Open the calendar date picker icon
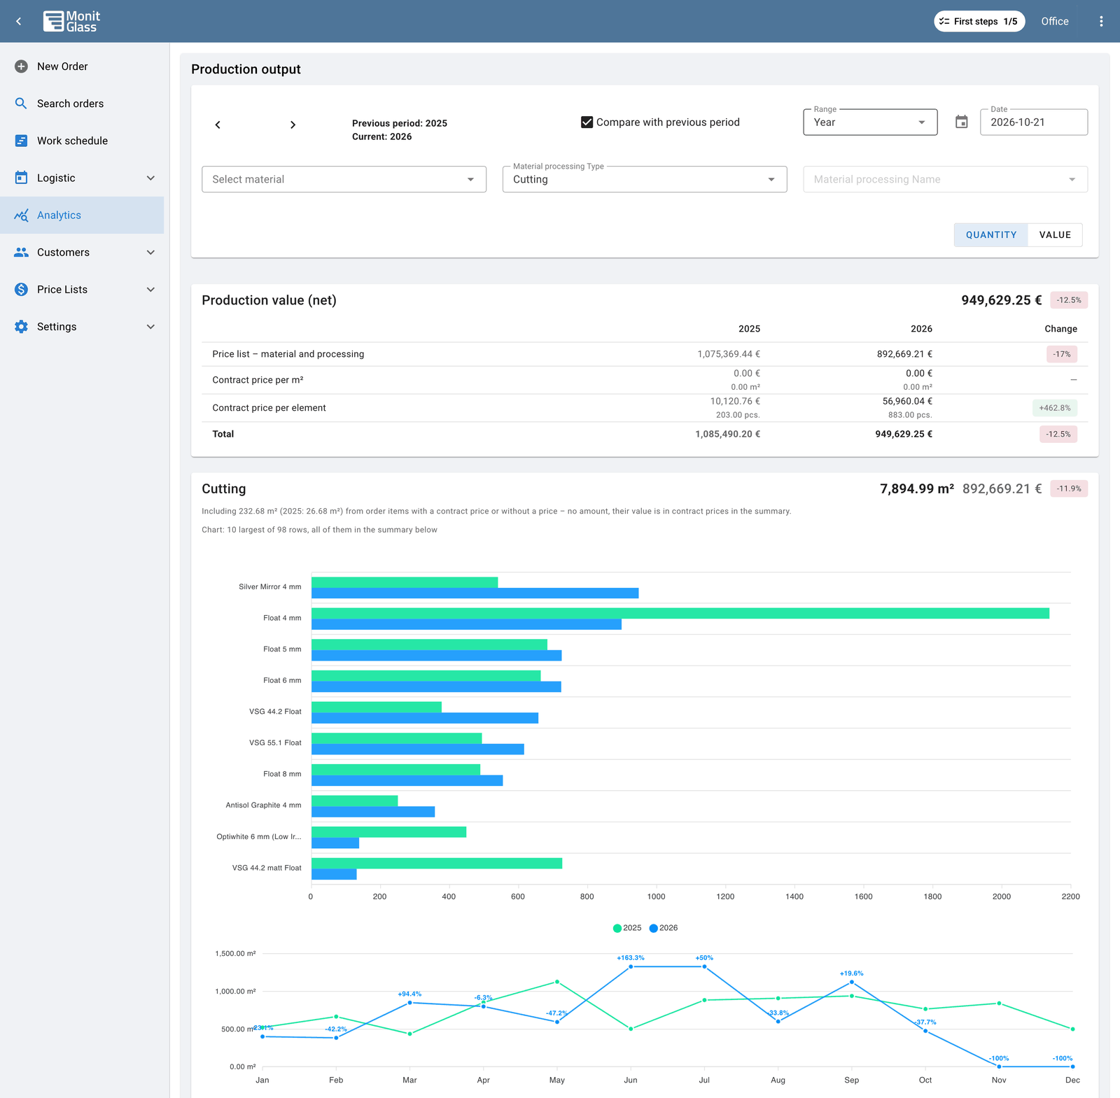Image resolution: width=1120 pixels, height=1098 pixels. (962, 122)
